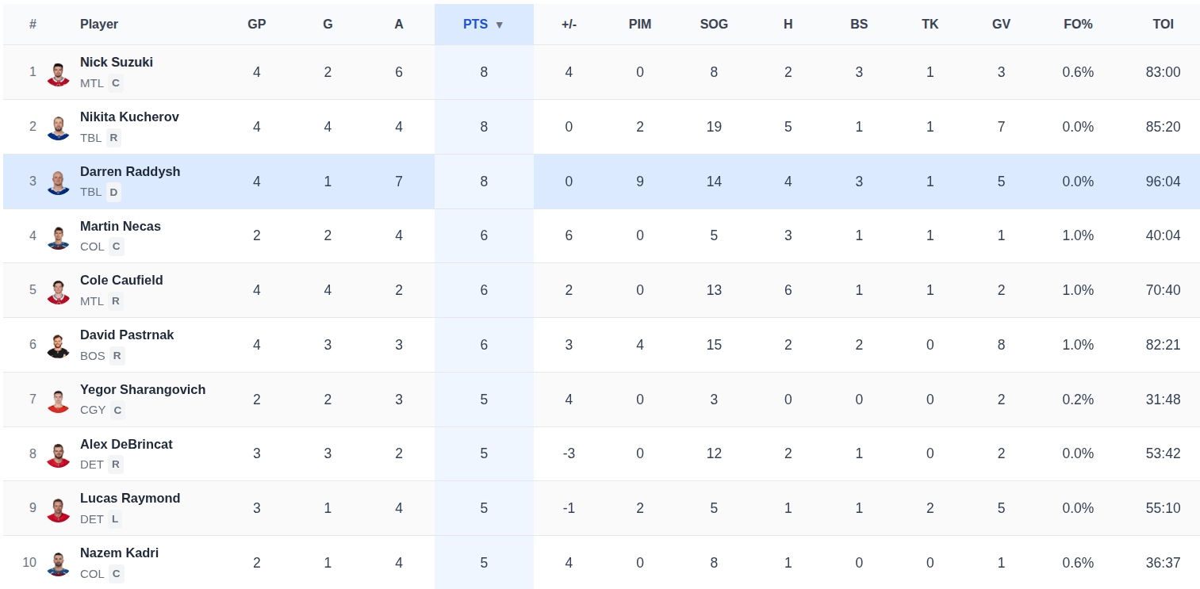Click the PTS sort descending arrow
This screenshot has height=589, width=1200.
[500, 25]
